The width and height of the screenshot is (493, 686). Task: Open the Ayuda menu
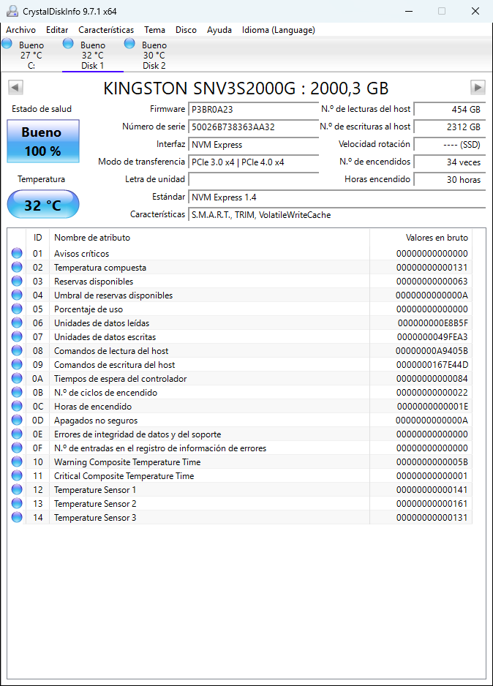click(x=219, y=30)
